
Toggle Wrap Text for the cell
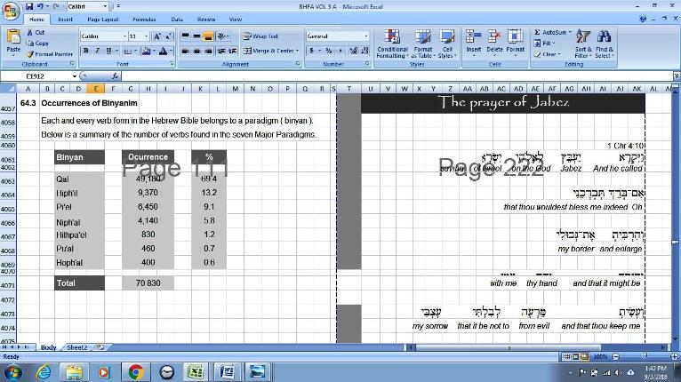click(260, 36)
